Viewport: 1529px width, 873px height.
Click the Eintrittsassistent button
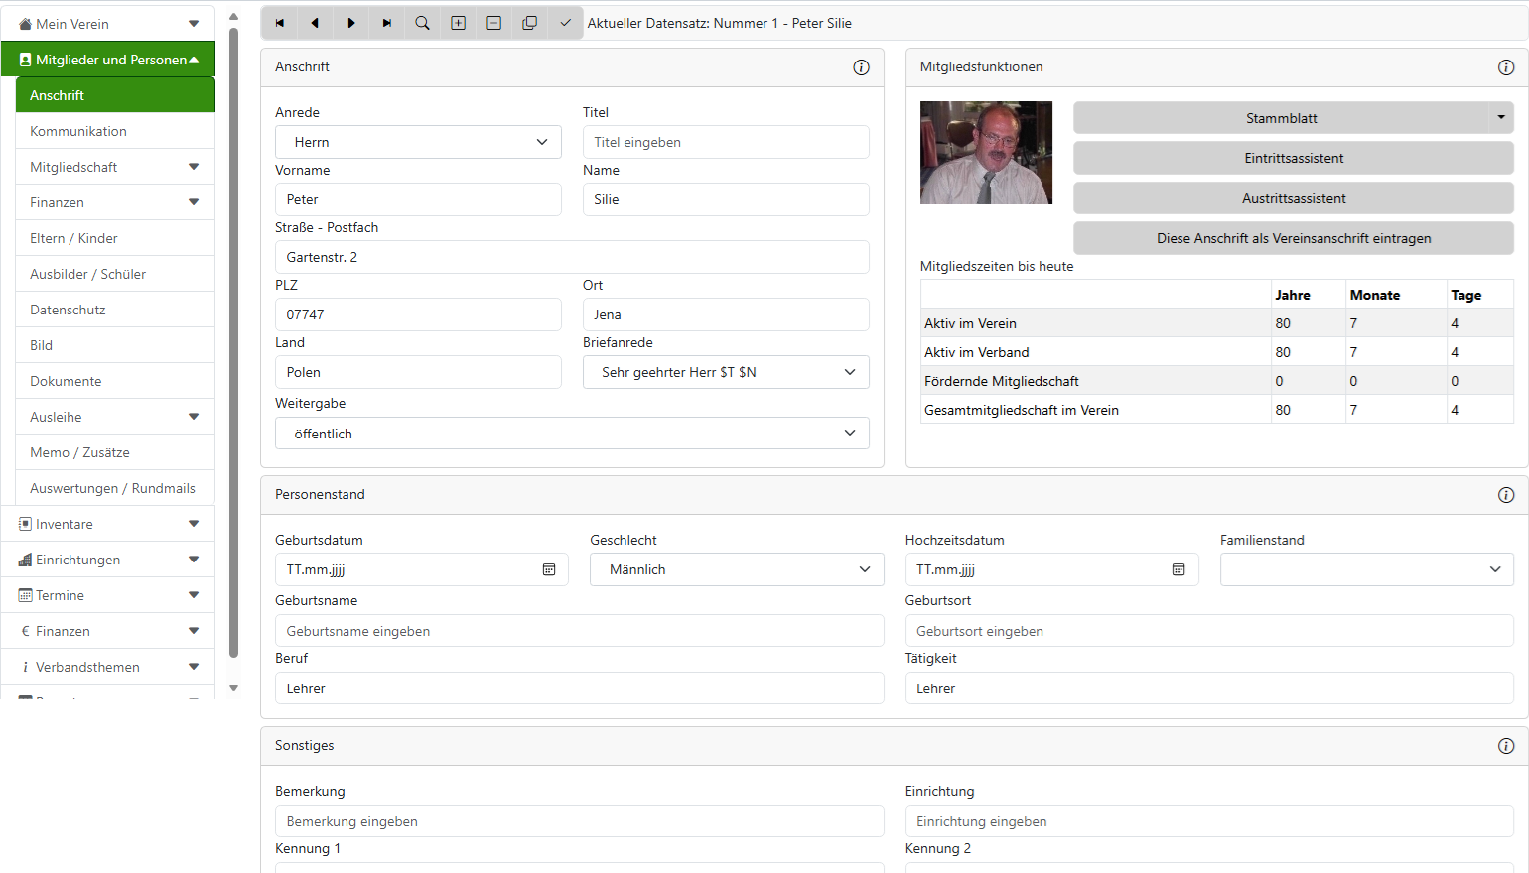click(1293, 158)
